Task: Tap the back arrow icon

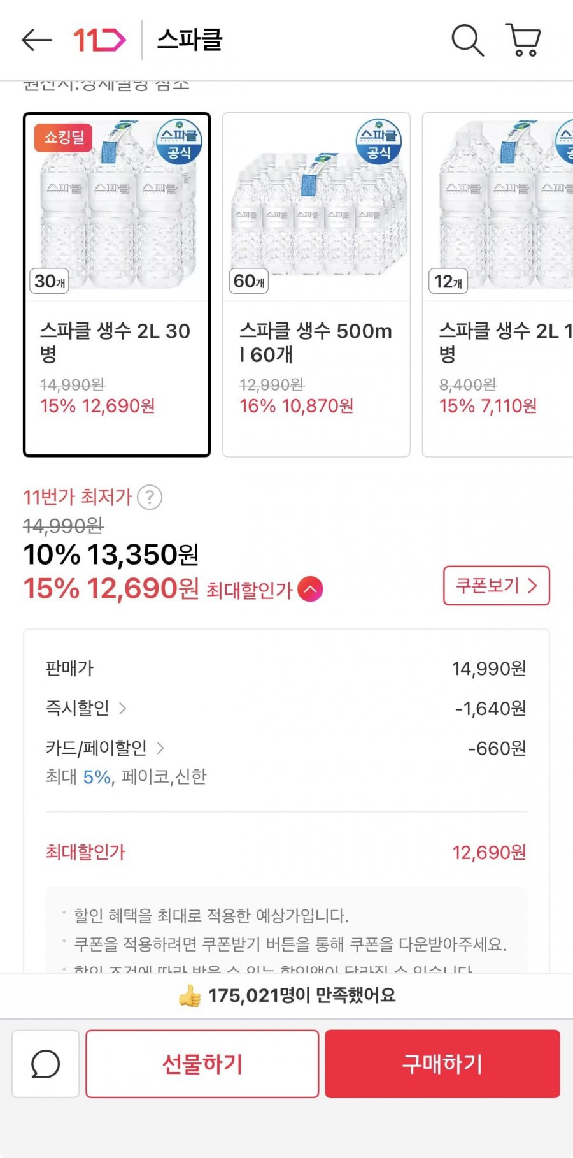Action: click(36, 40)
